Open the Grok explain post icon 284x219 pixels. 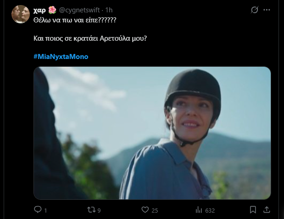click(x=255, y=10)
